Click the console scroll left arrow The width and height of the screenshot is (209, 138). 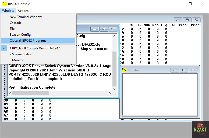(10, 93)
